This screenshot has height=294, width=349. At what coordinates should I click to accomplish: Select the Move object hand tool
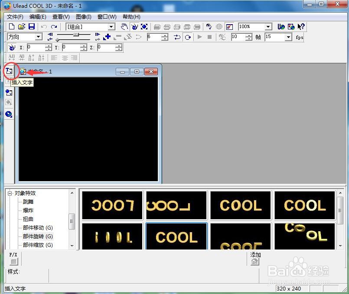[x=124, y=27]
